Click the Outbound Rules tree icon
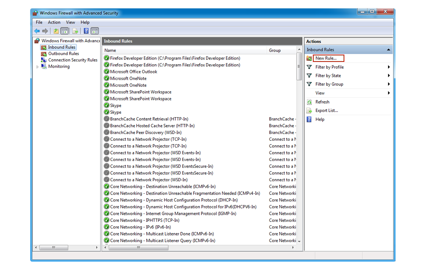424x269 pixels. point(44,54)
